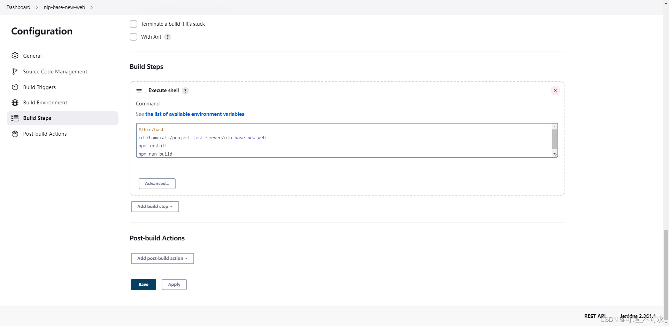Click the command box scroll up arrow
Screen dimensions: 669x326
click(554, 127)
